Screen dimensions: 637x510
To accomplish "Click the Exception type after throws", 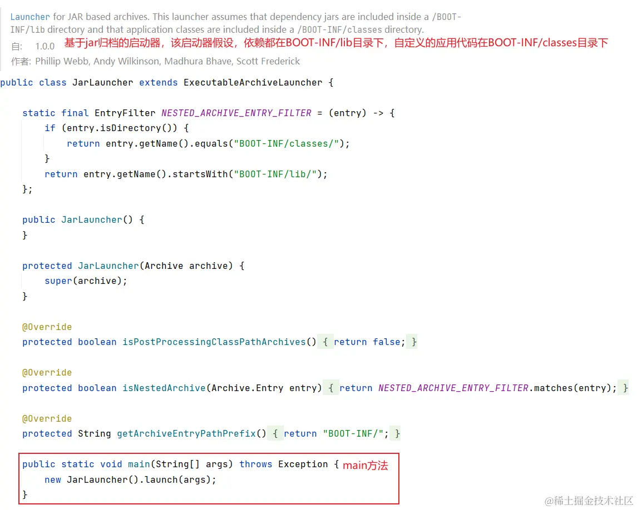I will [303, 464].
